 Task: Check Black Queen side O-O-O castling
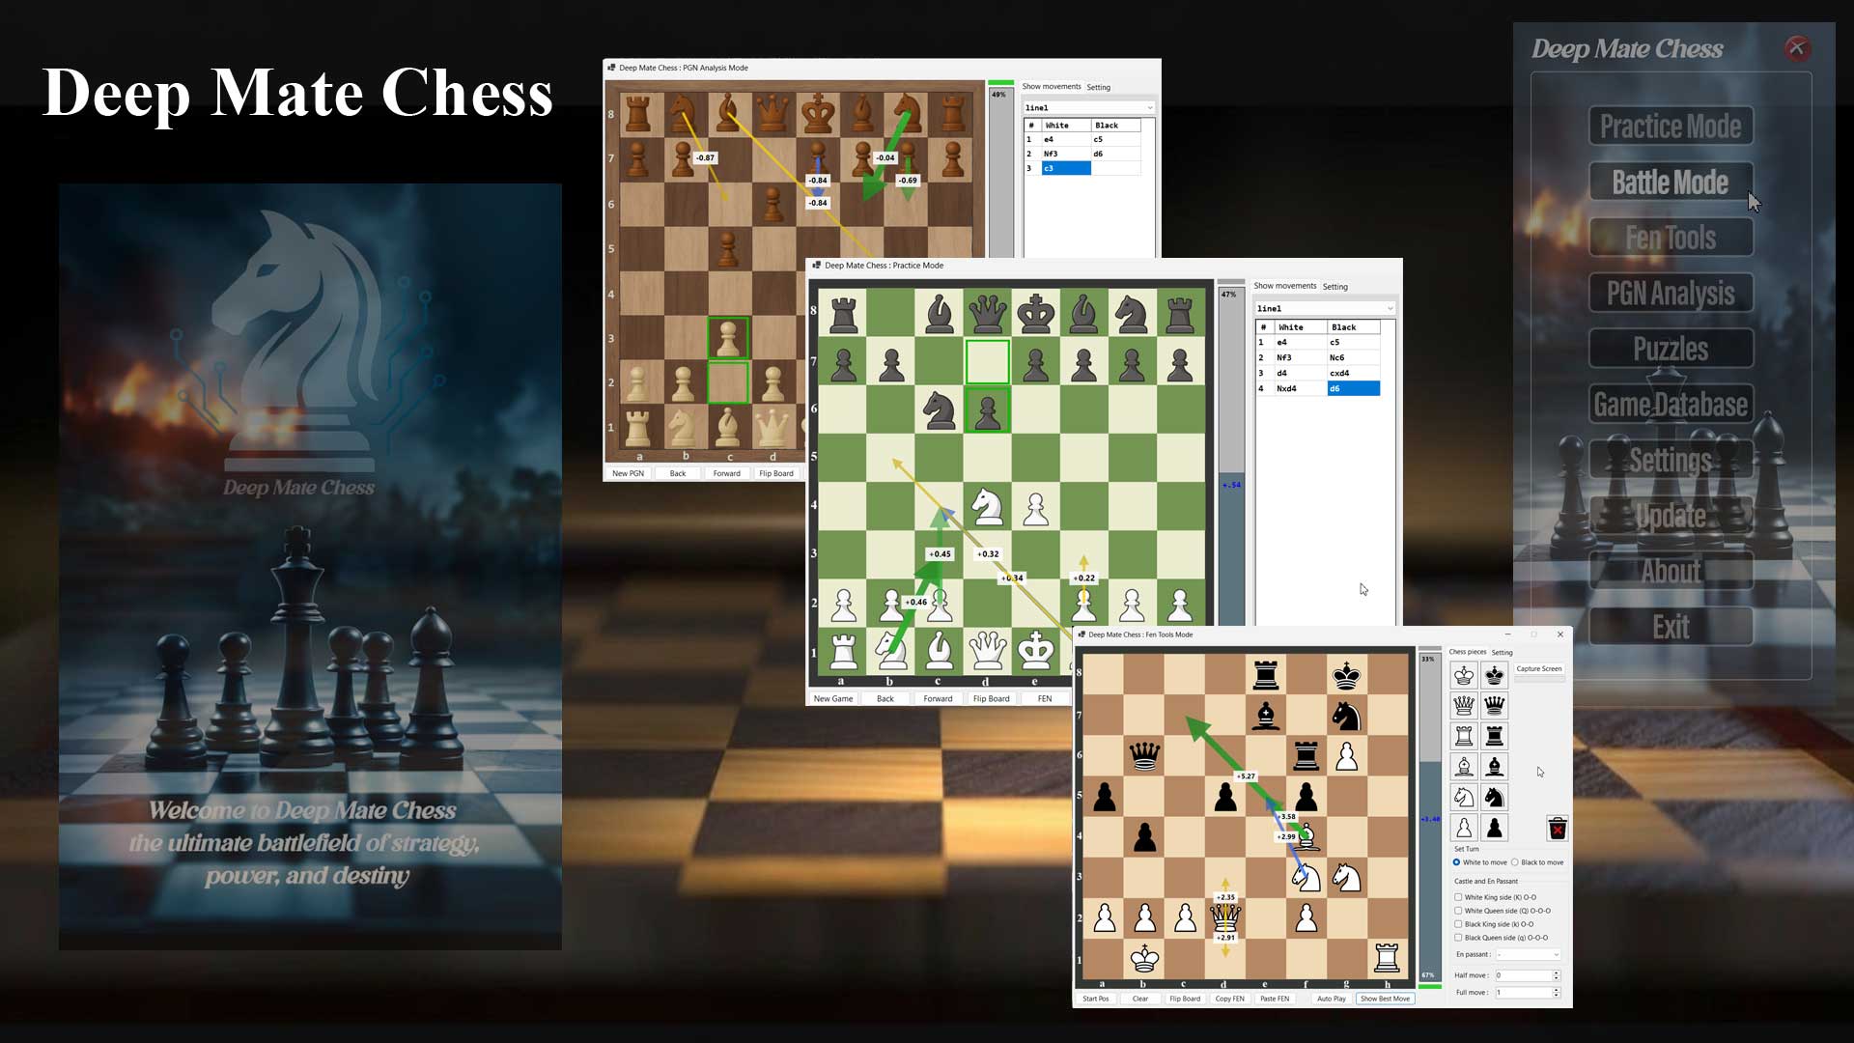[x=1458, y=938]
